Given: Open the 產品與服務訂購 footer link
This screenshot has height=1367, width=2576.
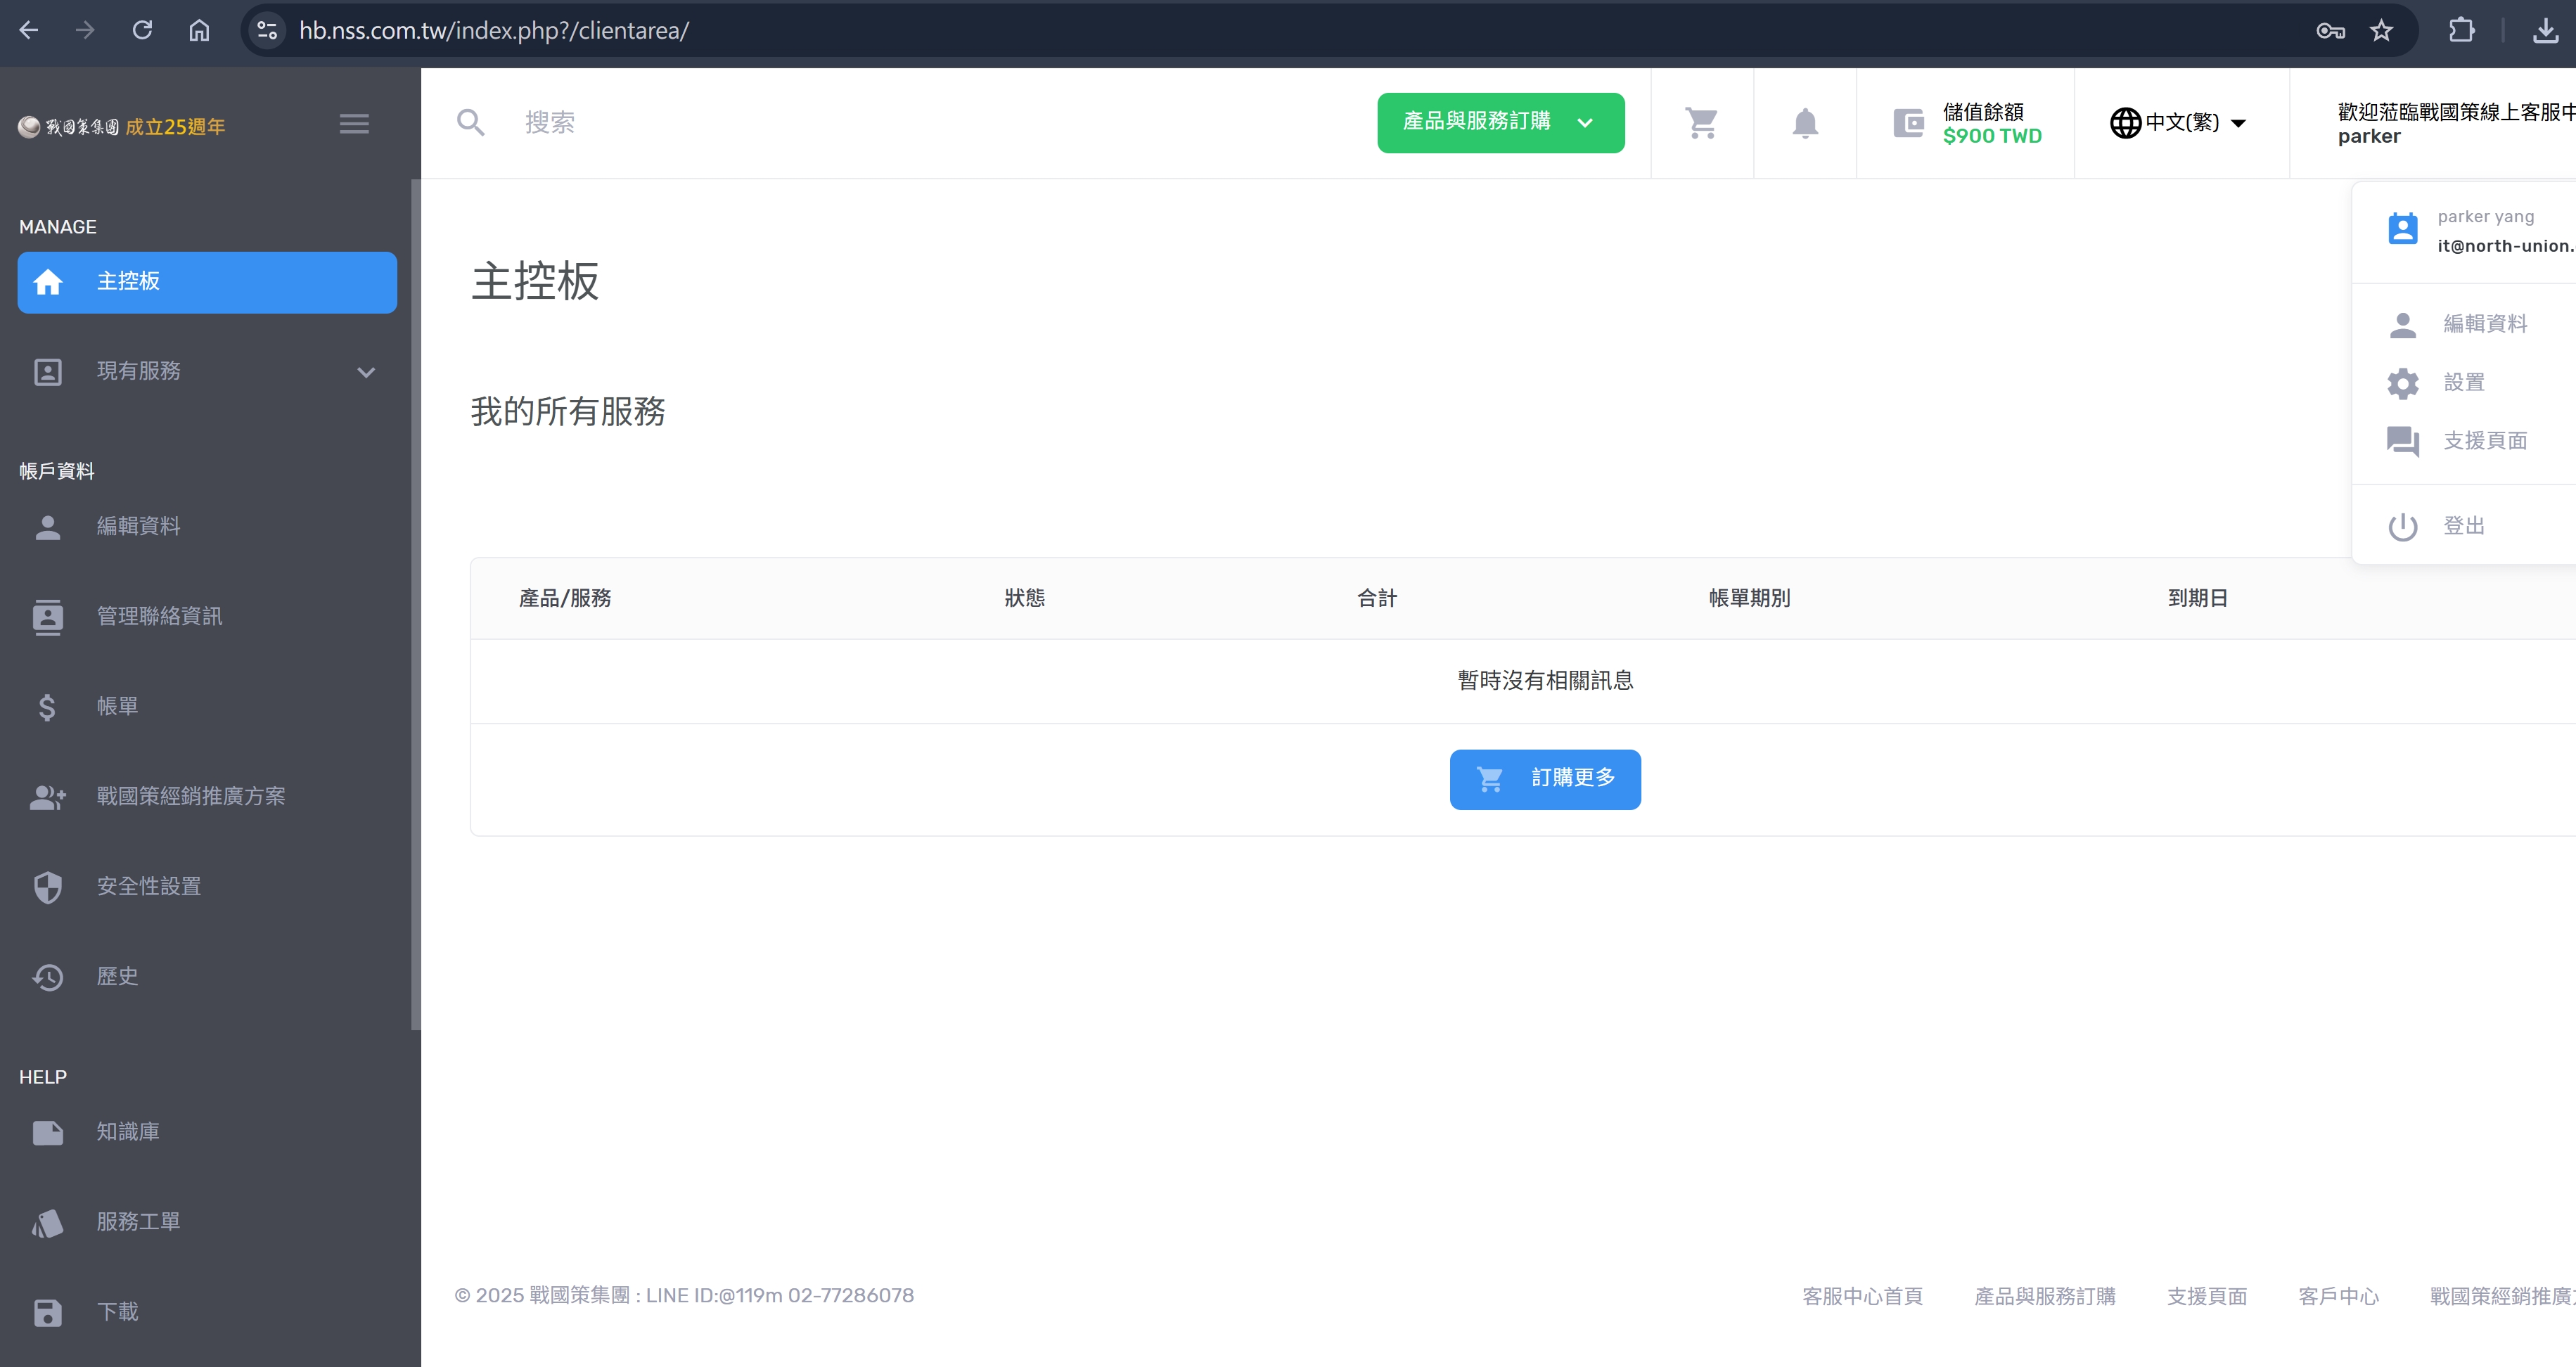Looking at the screenshot, I should tap(2045, 1296).
